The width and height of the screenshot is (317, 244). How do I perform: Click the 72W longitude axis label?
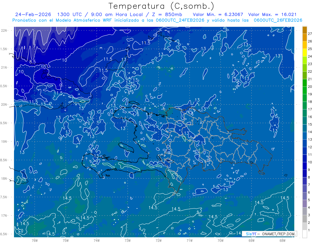158,241
